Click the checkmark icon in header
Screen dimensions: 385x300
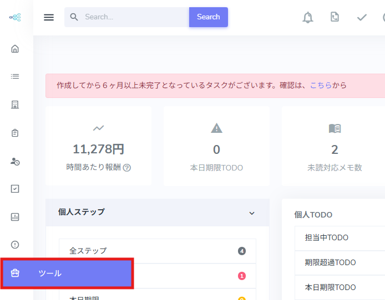362,17
